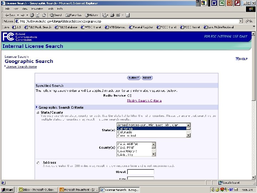Open the WTB Intranet link in Links bar

[91, 27]
